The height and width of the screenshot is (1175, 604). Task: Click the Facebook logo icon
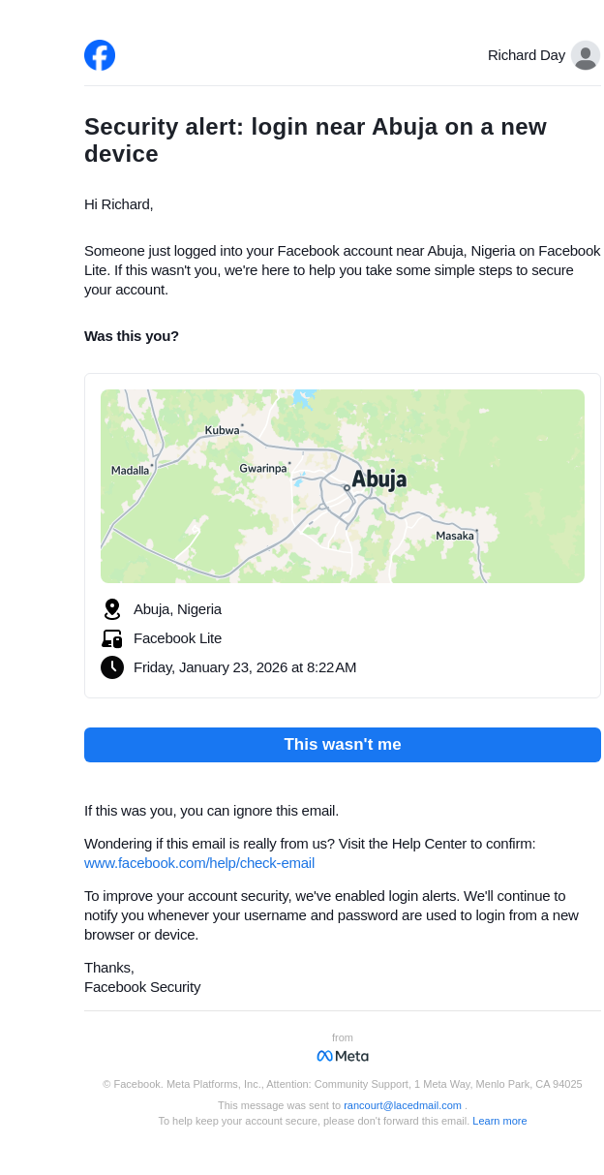pyautogui.click(x=100, y=55)
